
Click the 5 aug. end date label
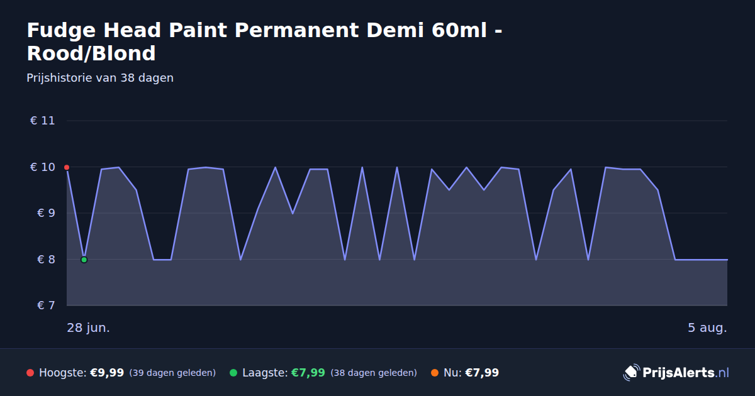pos(707,328)
